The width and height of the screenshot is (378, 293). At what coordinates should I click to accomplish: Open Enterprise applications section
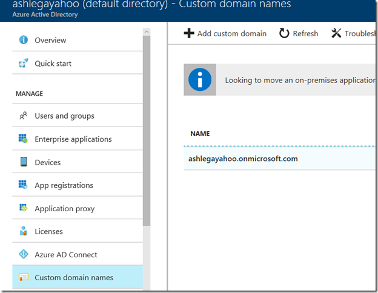click(78, 139)
